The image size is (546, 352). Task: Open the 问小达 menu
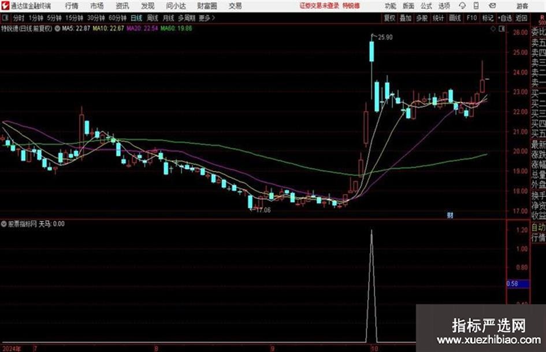(176, 6)
